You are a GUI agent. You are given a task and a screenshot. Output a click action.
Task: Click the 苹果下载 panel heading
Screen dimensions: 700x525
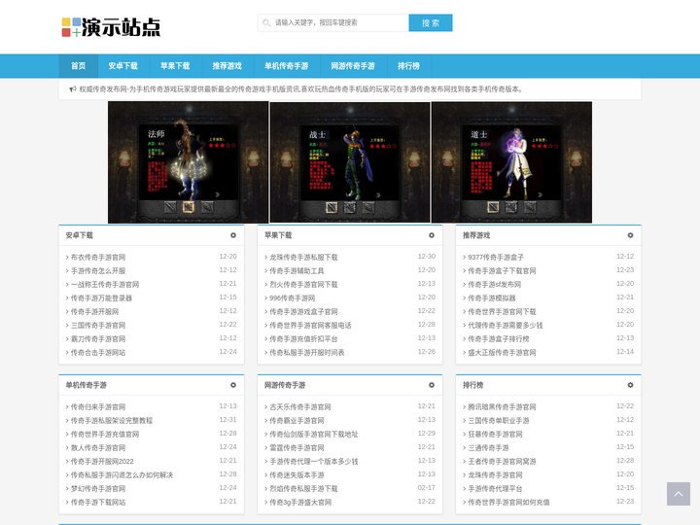pyautogui.click(x=278, y=235)
